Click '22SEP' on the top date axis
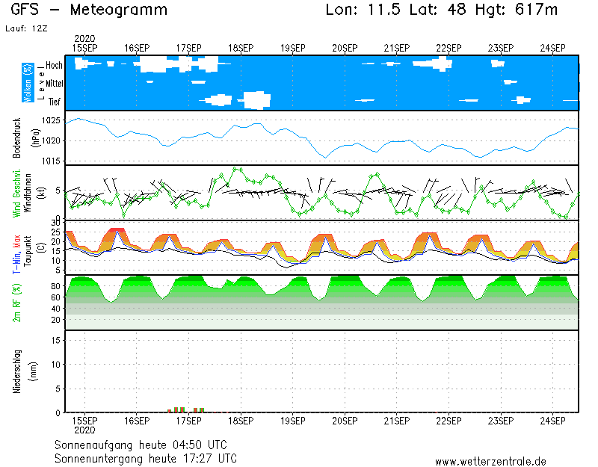Image resolution: width=598 pixels, height=467 pixels. tap(449, 48)
